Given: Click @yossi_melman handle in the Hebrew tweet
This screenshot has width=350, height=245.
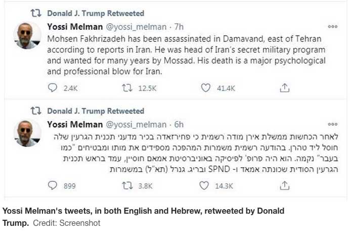Looking at the screenshot, I should click(x=136, y=124).
